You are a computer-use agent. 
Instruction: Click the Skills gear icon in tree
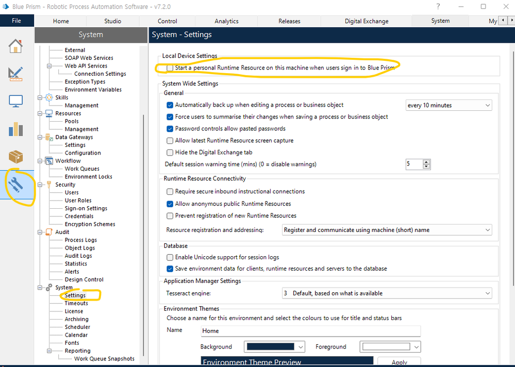tap(49, 97)
